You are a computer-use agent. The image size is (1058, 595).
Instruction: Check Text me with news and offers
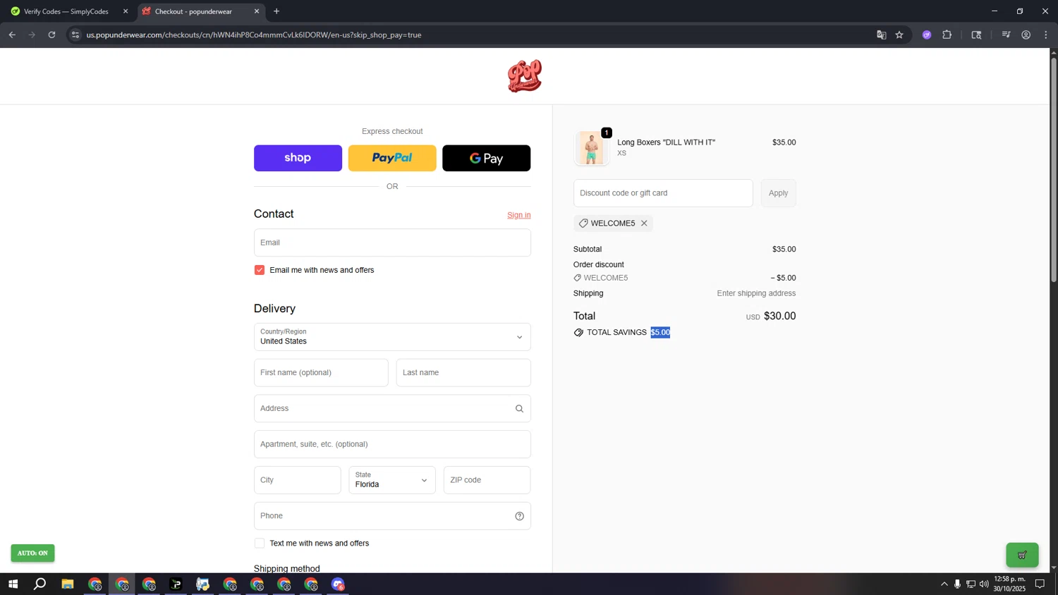coord(260,544)
